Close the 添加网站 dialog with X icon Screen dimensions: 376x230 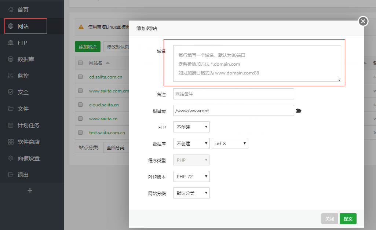[363, 21]
